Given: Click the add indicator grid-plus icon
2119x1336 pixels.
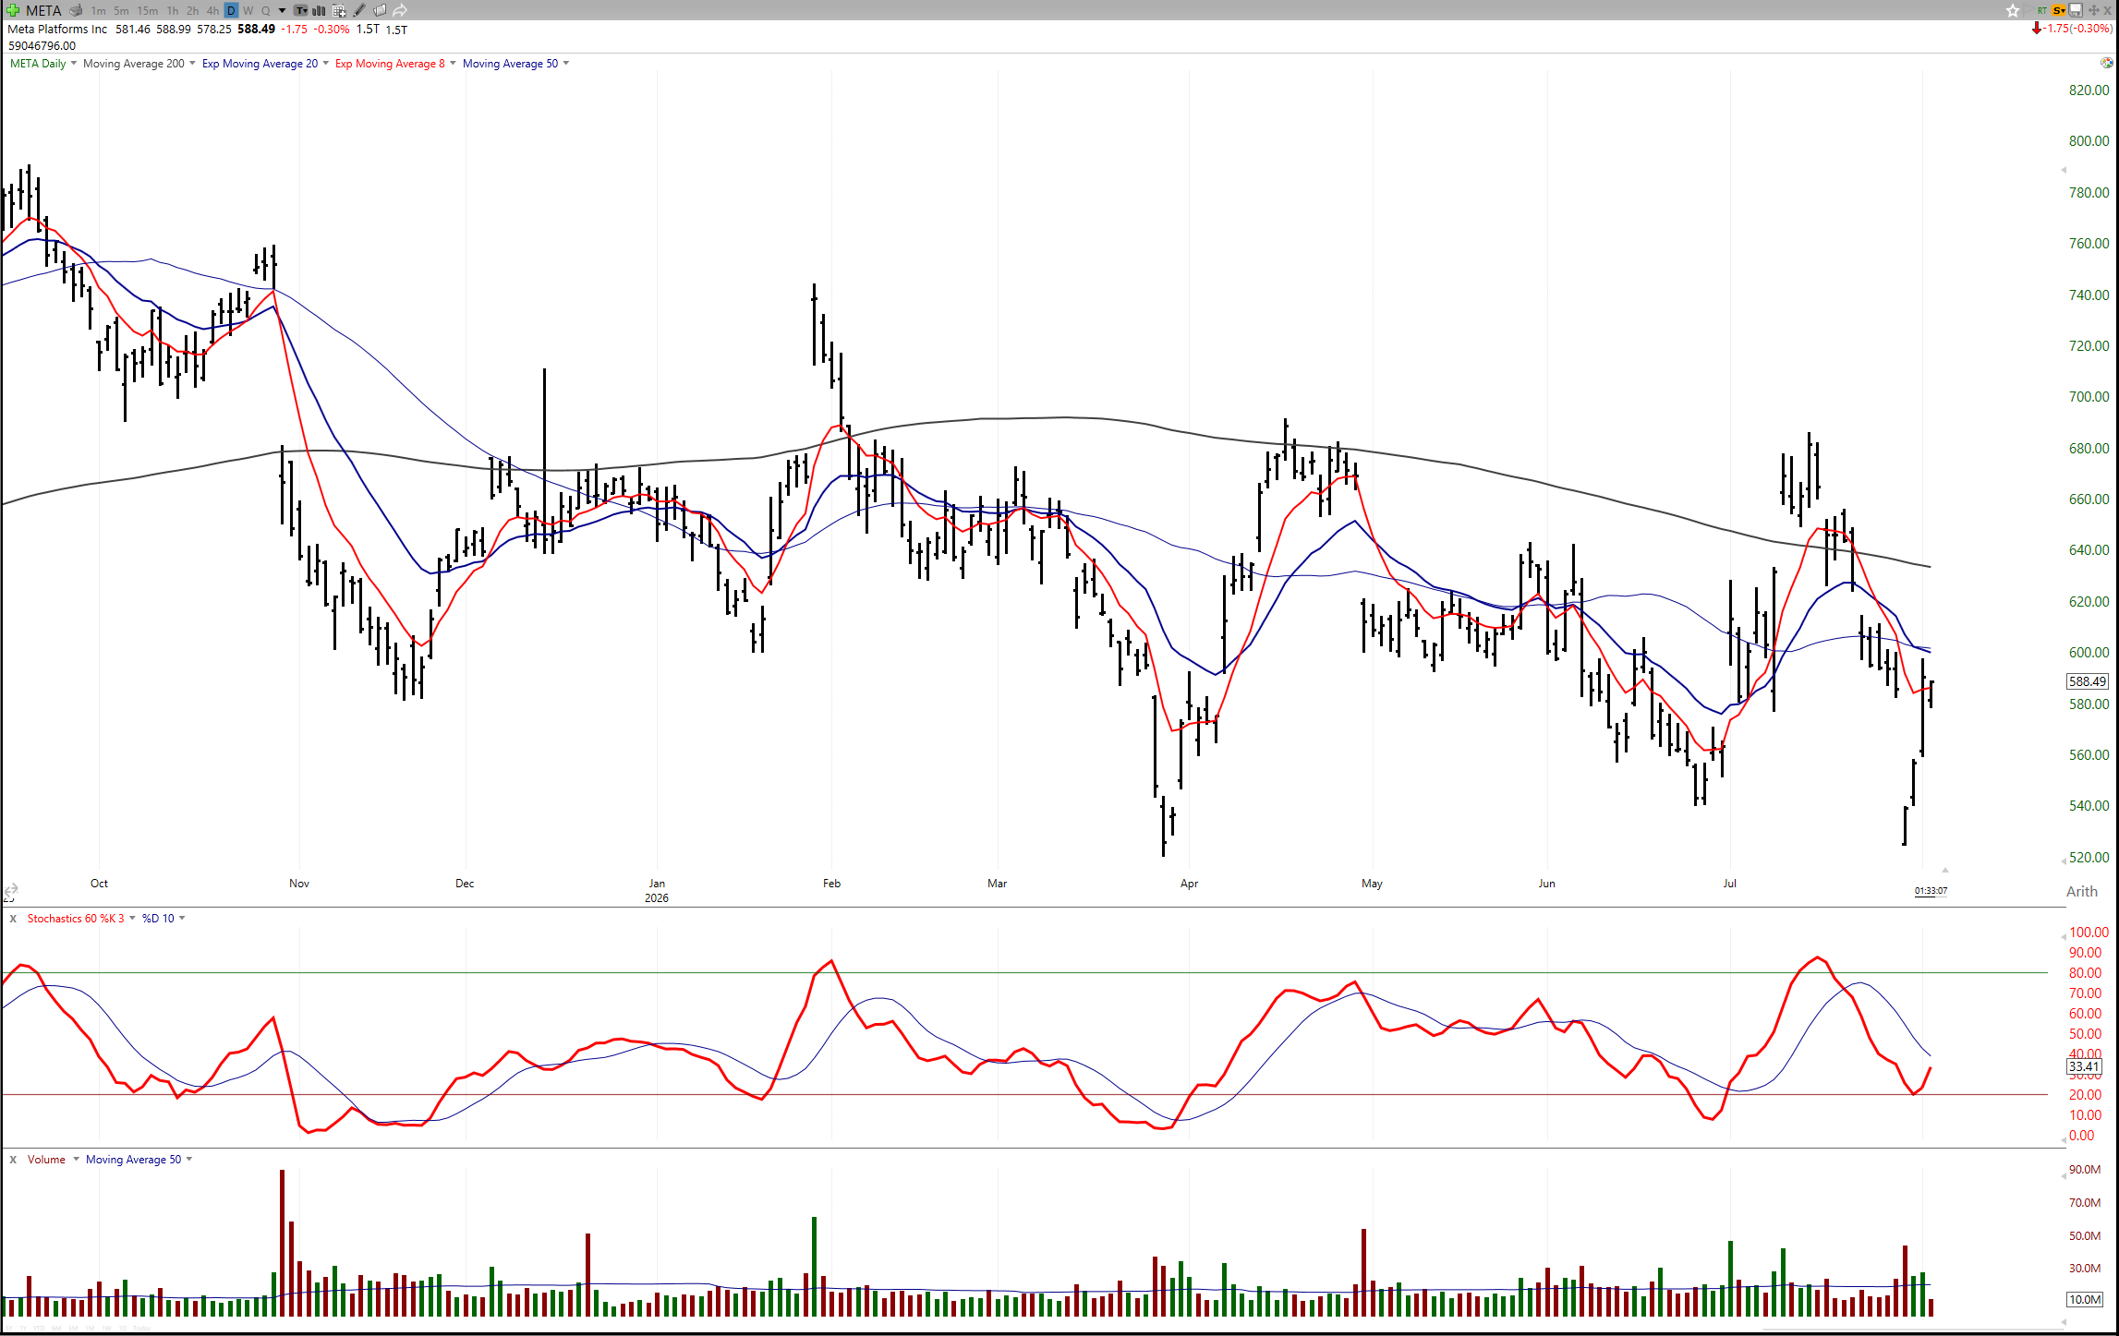Looking at the screenshot, I should (339, 10).
